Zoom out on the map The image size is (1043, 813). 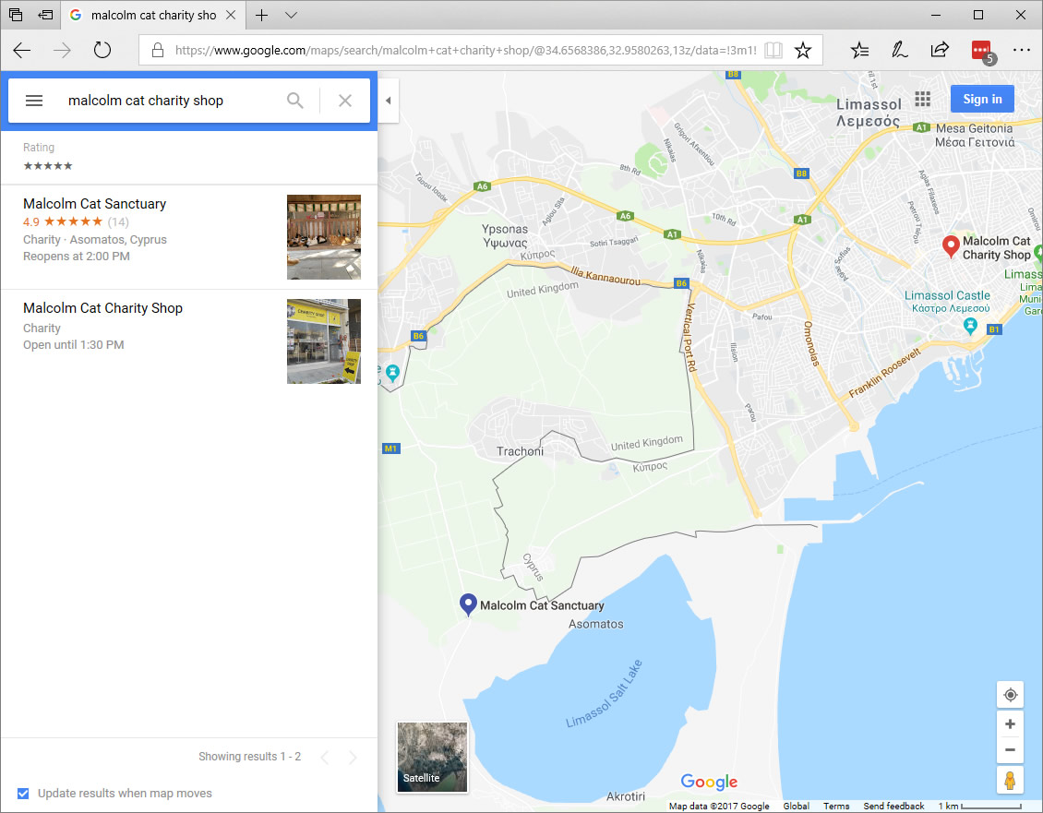[x=1010, y=750]
